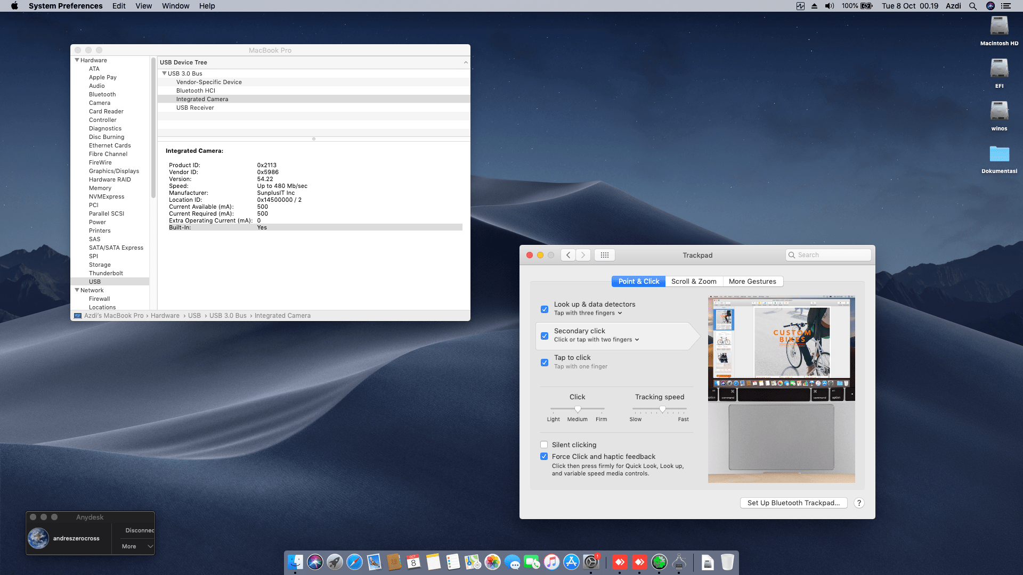Disable Tap to click checkbox
The width and height of the screenshot is (1023, 575).
tap(545, 363)
